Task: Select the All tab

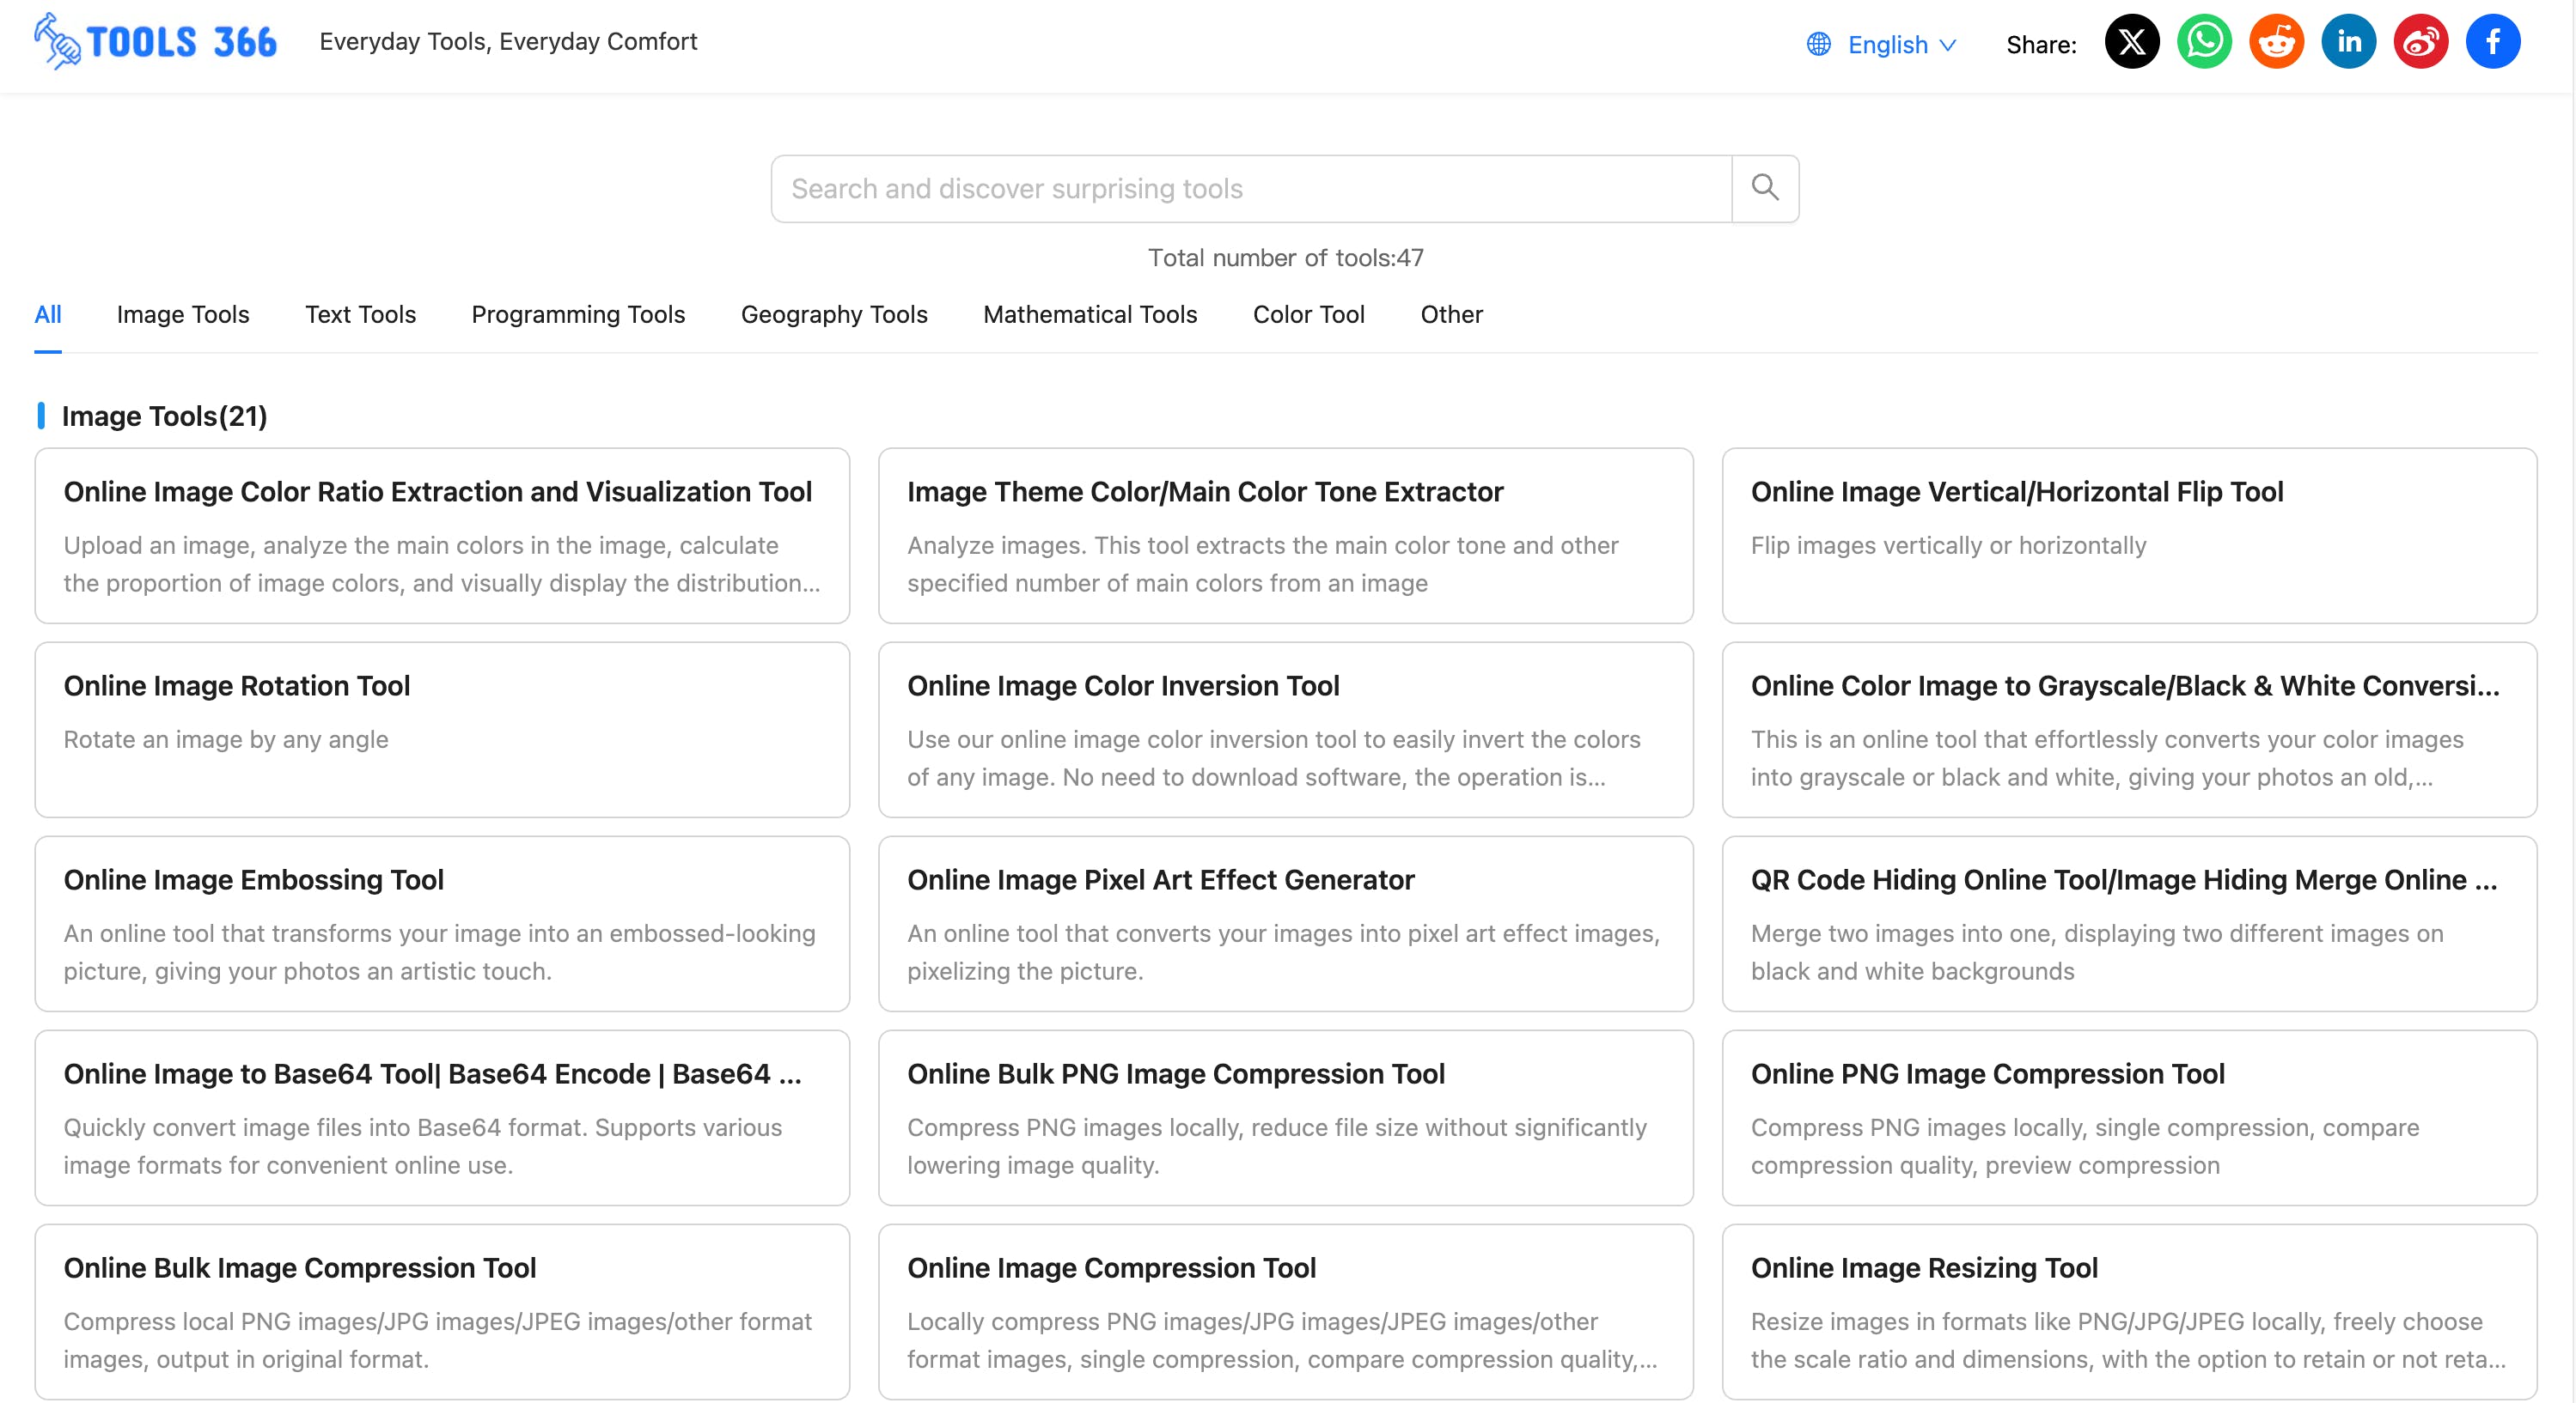Action: pos(48,315)
